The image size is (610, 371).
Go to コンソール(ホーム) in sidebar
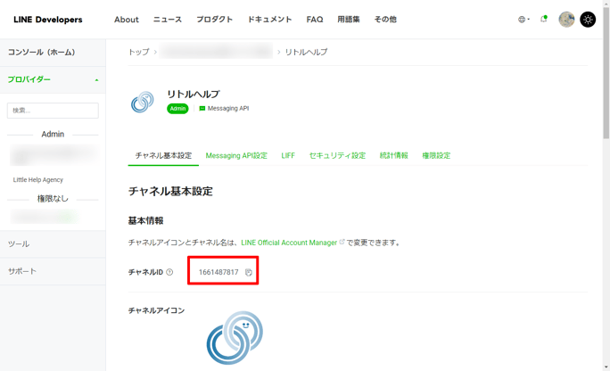(41, 53)
